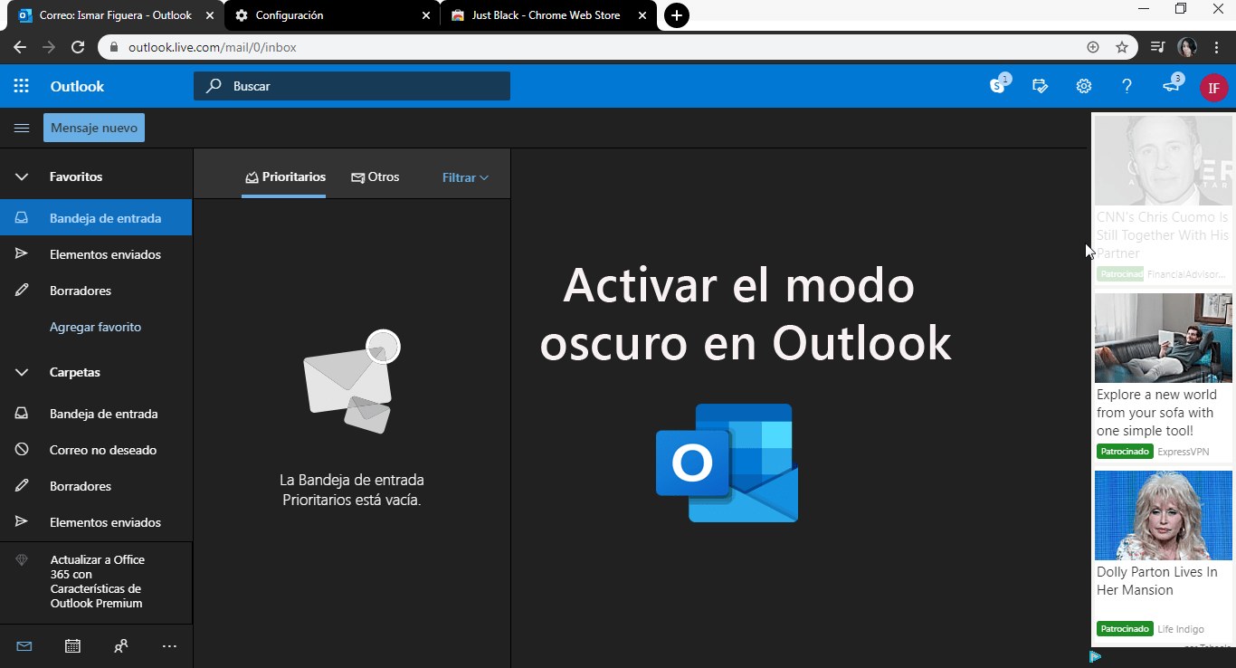The width and height of the screenshot is (1236, 668).
Task: Open Elementos enviados under Favoritos
Action: click(96, 254)
